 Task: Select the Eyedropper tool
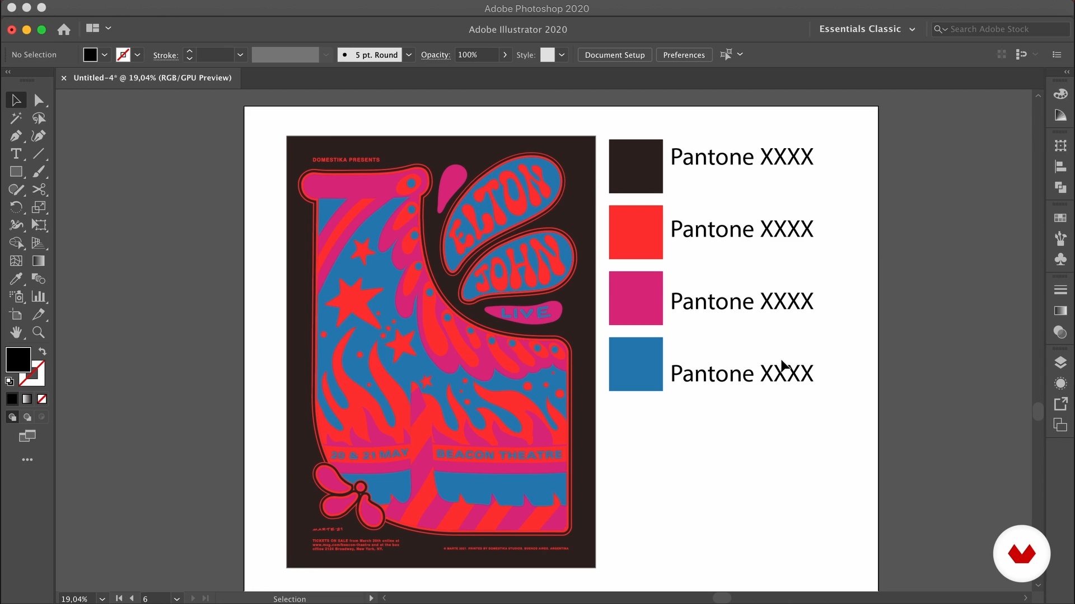pyautogui.click(x=16, y=279)
